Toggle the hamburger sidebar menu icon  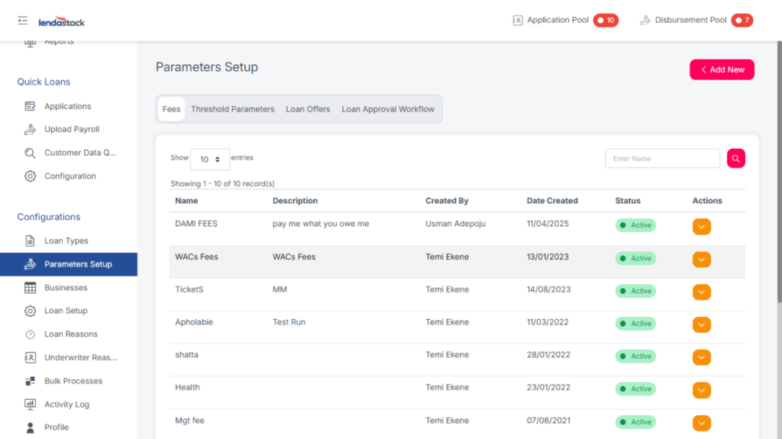point(22,21)
